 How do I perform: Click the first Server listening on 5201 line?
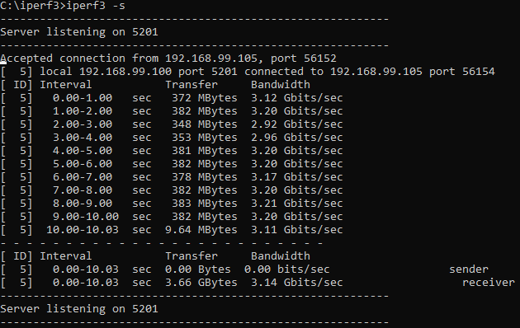click(79, 32)
